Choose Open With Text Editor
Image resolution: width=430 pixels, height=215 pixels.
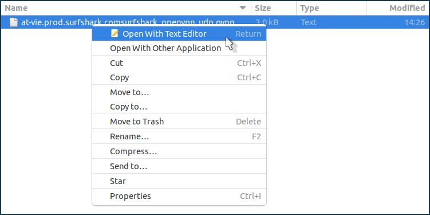pos(179,34)
